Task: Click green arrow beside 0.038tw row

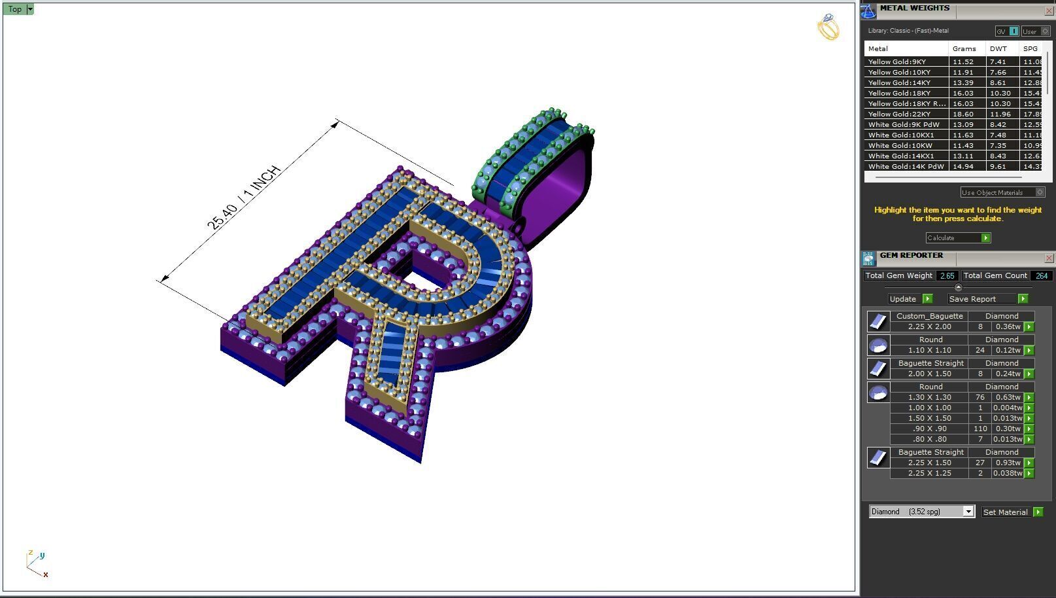Action: click(1029, 473)
